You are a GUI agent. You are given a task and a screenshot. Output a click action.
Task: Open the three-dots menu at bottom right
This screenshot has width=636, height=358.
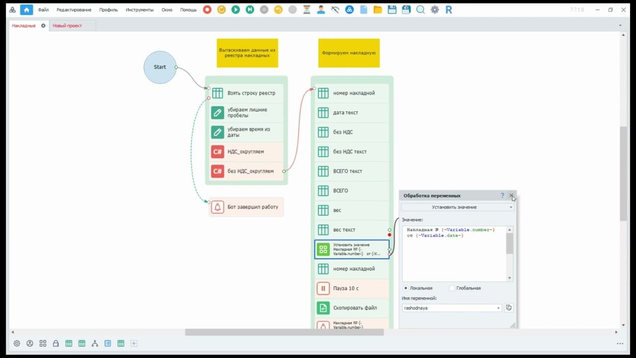click(x=620, y=344)
